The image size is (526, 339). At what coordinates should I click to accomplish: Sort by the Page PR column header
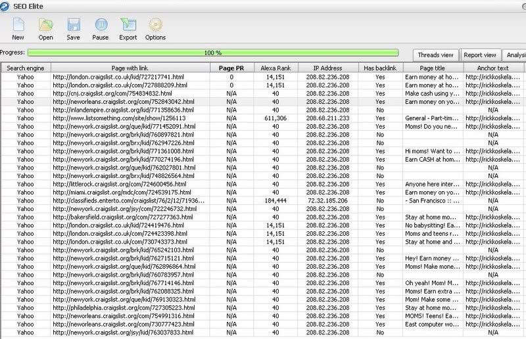click(231, 68)
